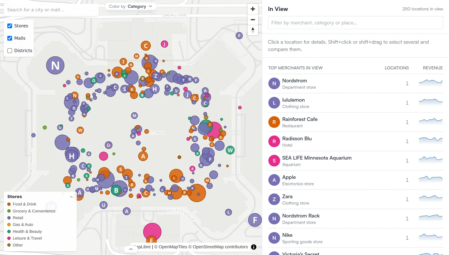Click the Leisure & Travel legend swatch
The image size is (449, 255).
pos(9,238)
